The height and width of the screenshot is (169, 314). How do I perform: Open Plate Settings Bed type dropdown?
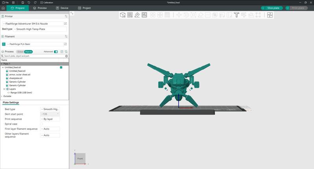pos(50,109)
